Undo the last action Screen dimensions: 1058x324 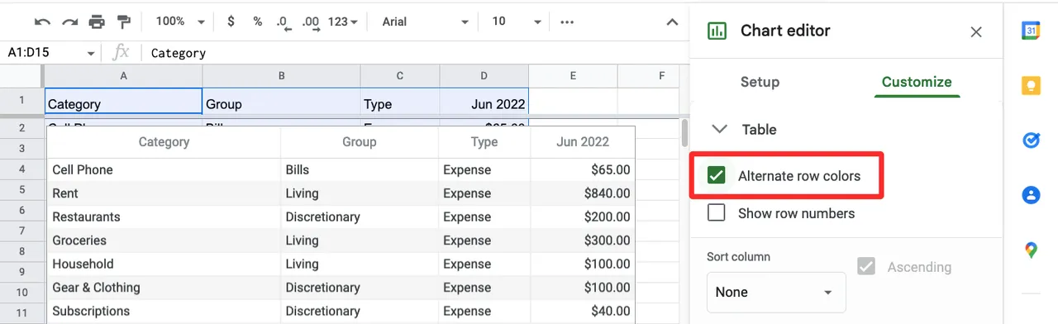tap(43, 21)
